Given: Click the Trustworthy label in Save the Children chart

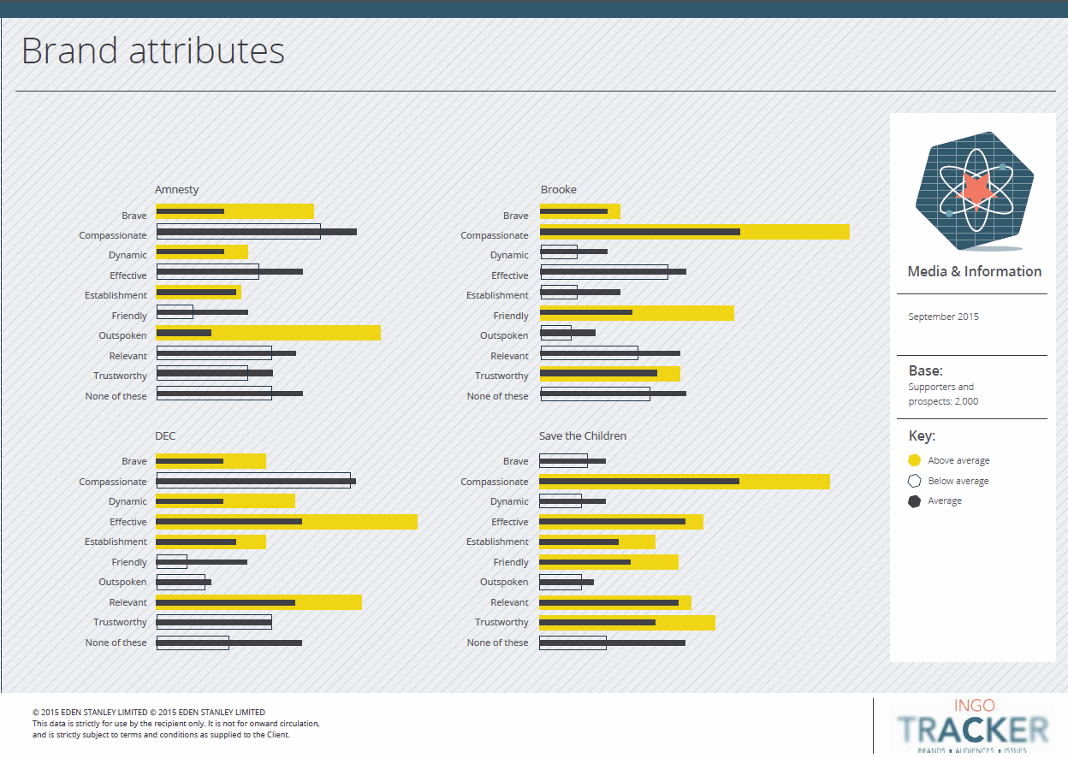Looking at the screenshot, I should [x=502, y=622].
